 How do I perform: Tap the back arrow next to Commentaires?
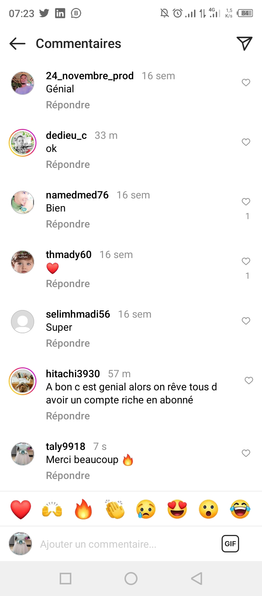tap(17, 44)
